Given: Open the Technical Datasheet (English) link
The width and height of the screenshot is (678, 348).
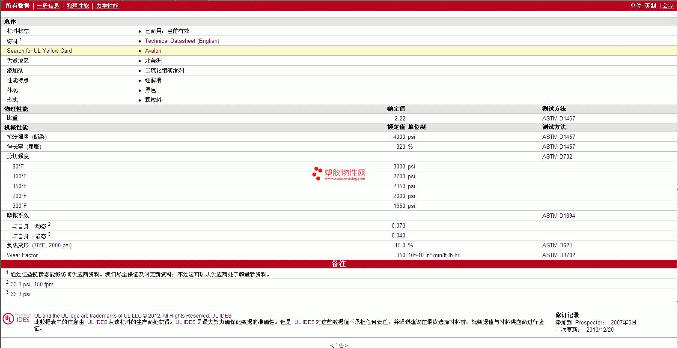Looking at the screenshot, I should pos(182,41).
